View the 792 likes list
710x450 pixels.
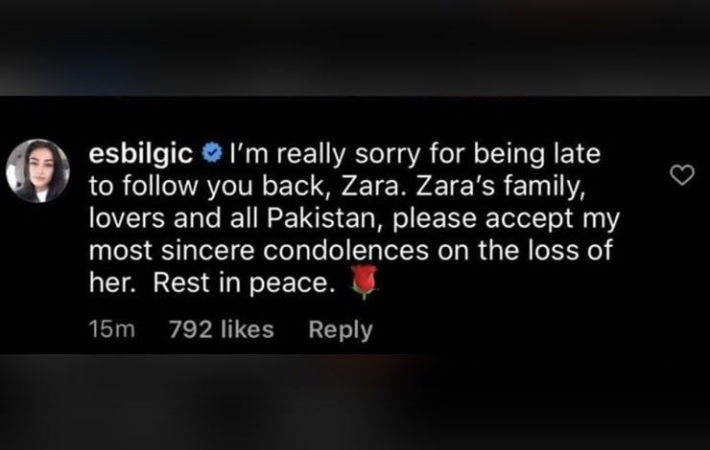click(222, 329)
